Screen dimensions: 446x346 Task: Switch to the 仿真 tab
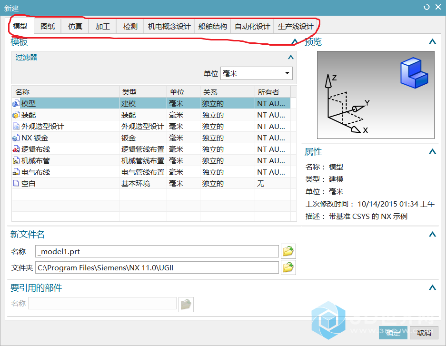tap(75, 27)
